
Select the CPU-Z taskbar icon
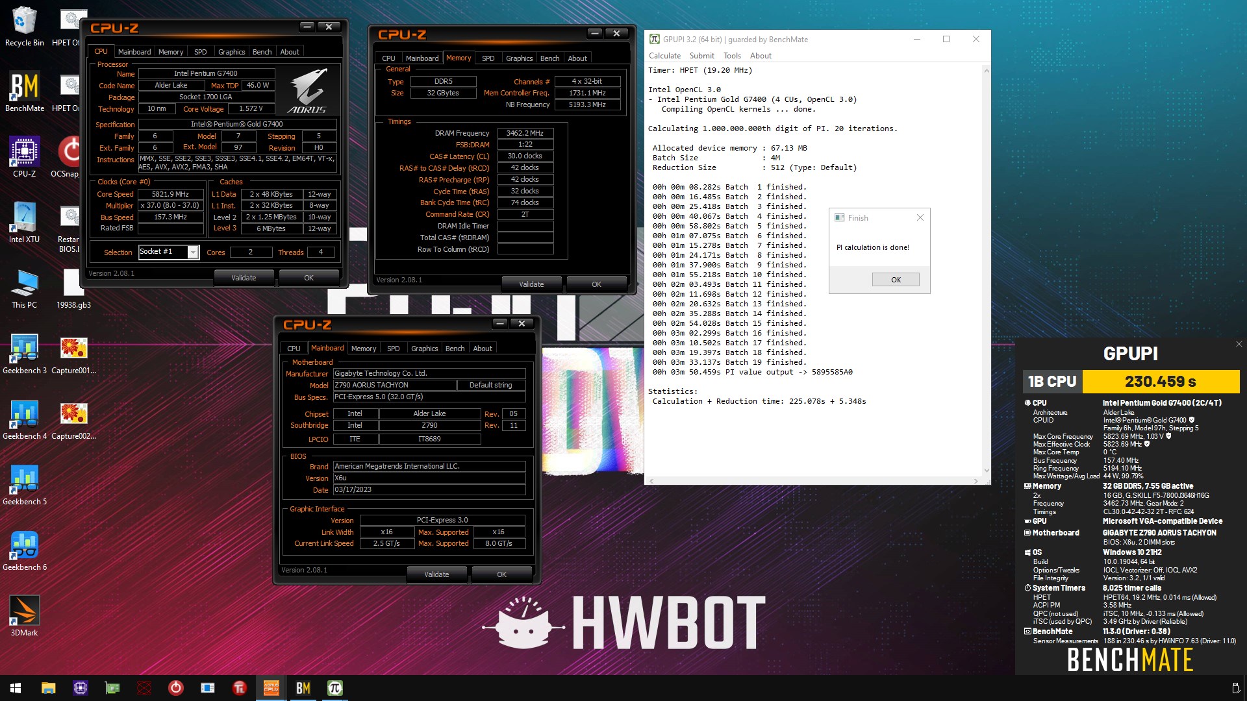81,688
